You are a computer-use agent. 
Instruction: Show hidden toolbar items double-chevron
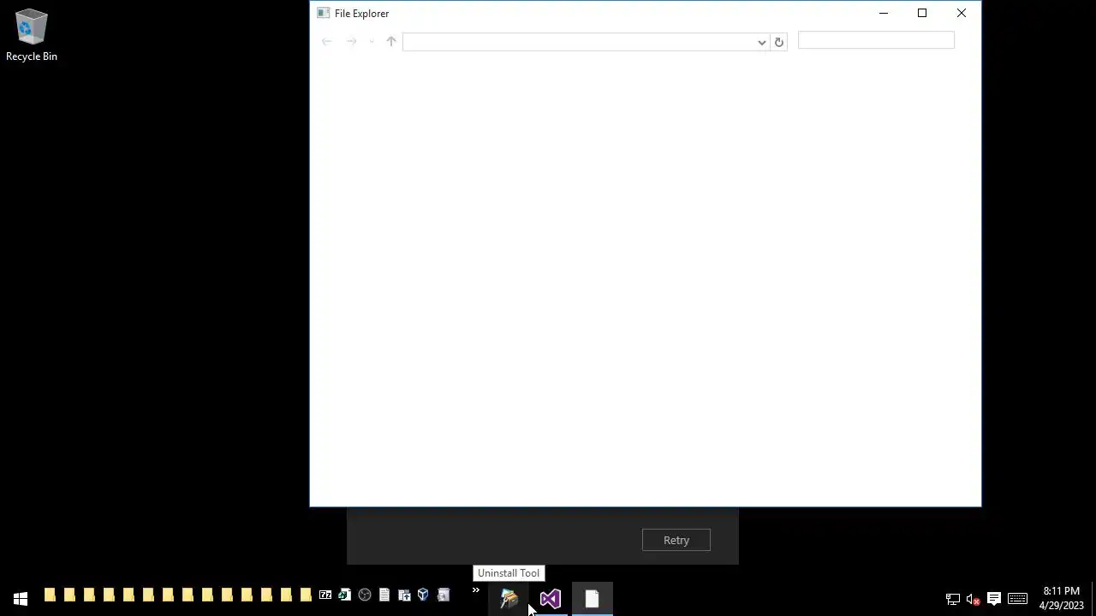click(476, 590)
